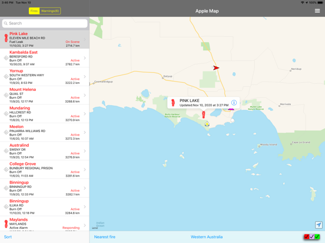Select the College Grove incident title
The width and height of the screenshot is (325, 243).
click(x=22, y=164)
